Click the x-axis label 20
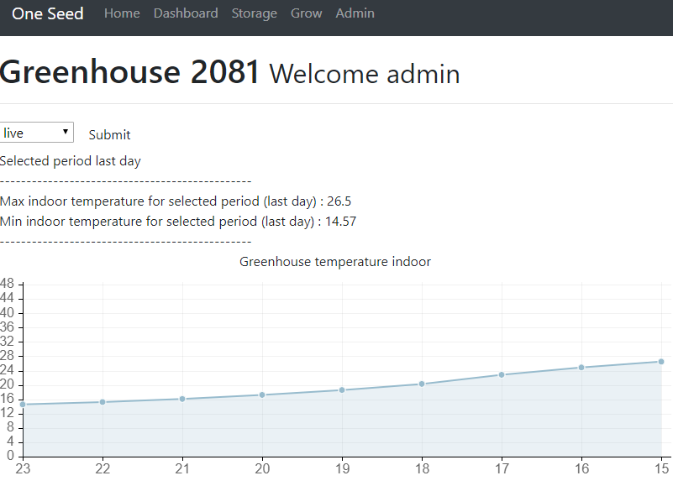Image resolution: width=673 pixels, height=486 pixels. 262,469
